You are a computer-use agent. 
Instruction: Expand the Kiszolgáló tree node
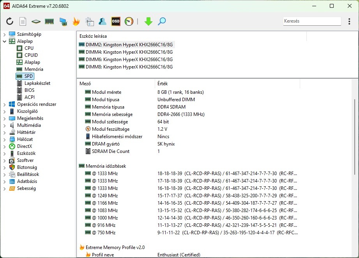click(x=4, y=112)
